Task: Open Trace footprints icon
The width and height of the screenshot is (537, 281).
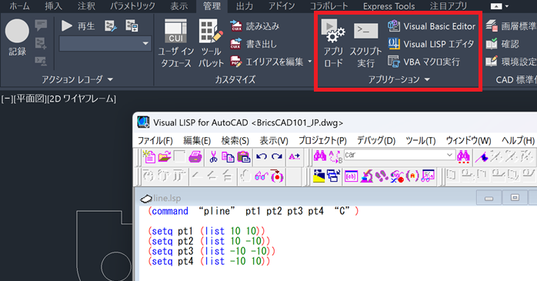Action: (382, 176)
